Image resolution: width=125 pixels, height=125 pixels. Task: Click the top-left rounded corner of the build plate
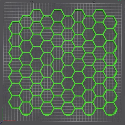5,4
